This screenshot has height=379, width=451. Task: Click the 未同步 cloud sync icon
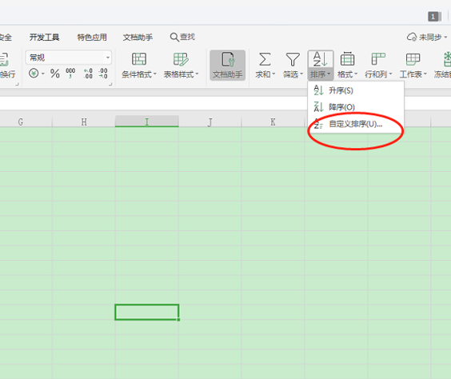click(412, 37)
